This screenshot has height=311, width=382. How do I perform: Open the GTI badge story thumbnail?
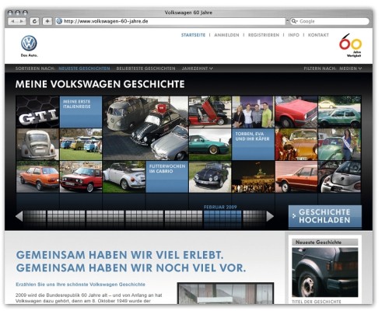[37, 112]
